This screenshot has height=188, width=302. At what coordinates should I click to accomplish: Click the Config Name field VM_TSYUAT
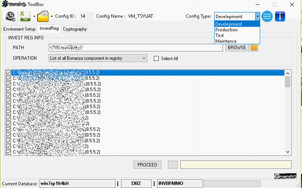point(155,16)
